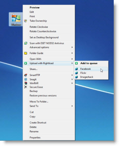This screenshot has width=119, height=146.
Task: Expand the SmartFTP submenu arrow
Action: tap(72, 75)
